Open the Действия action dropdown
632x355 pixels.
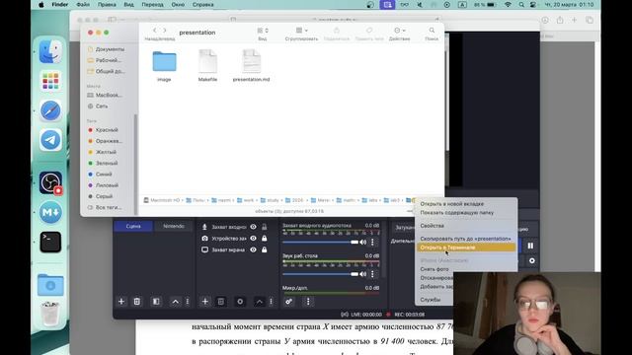click(399, 31)
